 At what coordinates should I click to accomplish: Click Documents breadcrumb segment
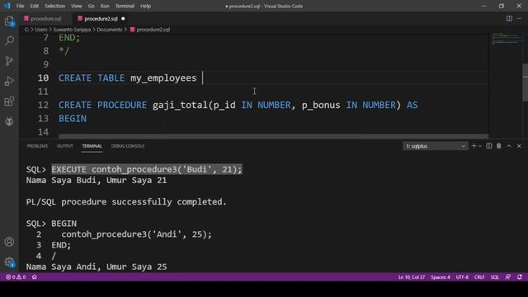pos(110,30)
